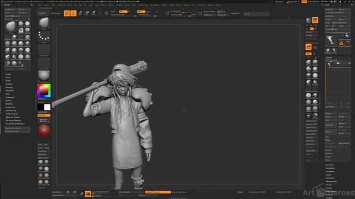Choose the SelectLasso brush in Brush palette
Viewport: 355px width, 199px height.
[x=21, y=37]
